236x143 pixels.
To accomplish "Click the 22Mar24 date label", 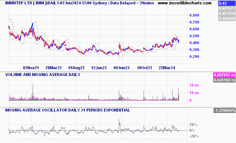I will point(167,68).
